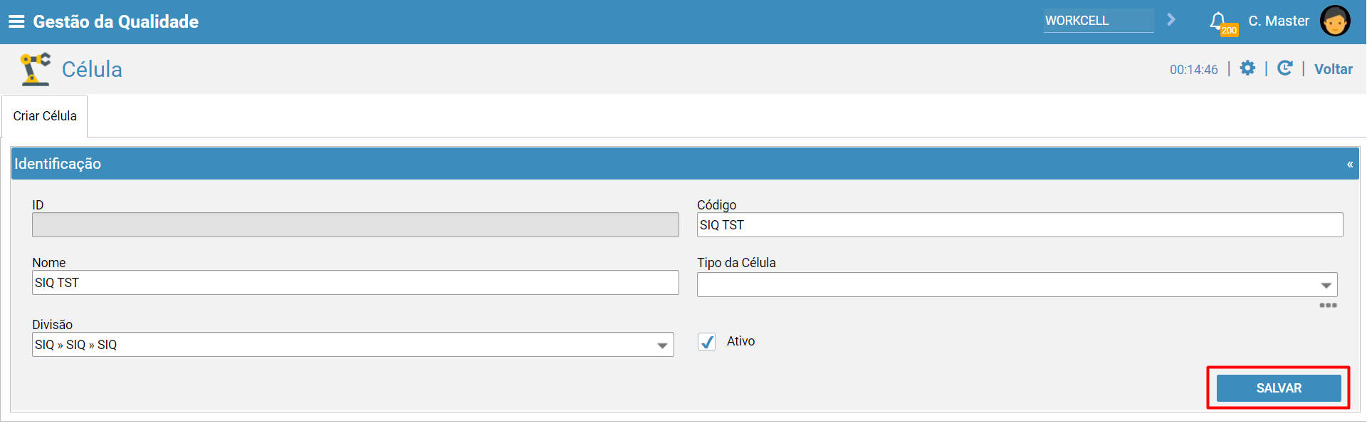The image size is (1367, 426).
Task: Click the Voltar link
Action: click(x=1333, y=69)
